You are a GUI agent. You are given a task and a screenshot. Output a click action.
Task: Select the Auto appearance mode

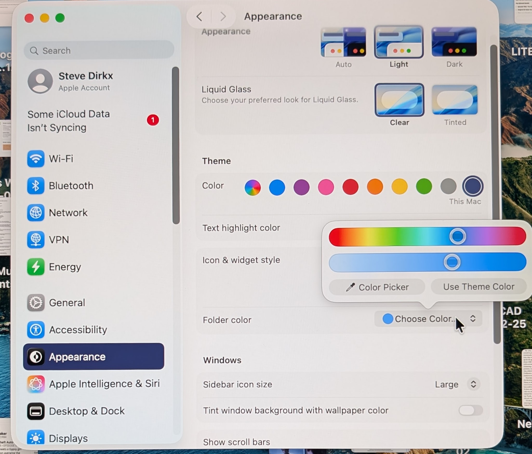(343, 47)
